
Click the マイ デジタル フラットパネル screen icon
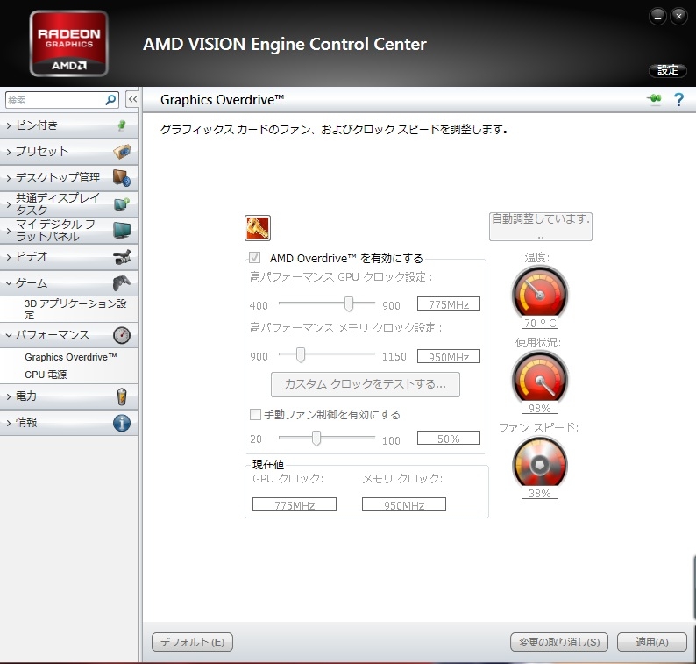(122, 230)
